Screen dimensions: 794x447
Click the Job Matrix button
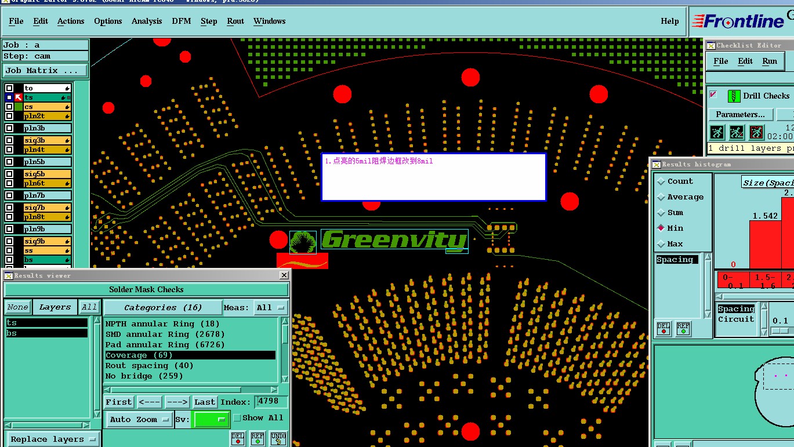(x=45, y=71)
